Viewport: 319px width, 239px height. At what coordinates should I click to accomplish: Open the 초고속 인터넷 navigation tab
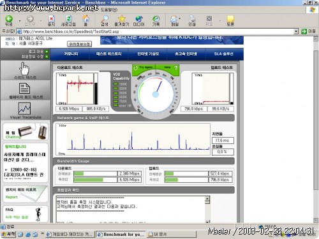(186, 54)
